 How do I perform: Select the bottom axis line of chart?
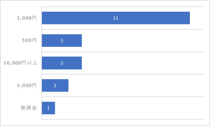(x=122, y=119)
